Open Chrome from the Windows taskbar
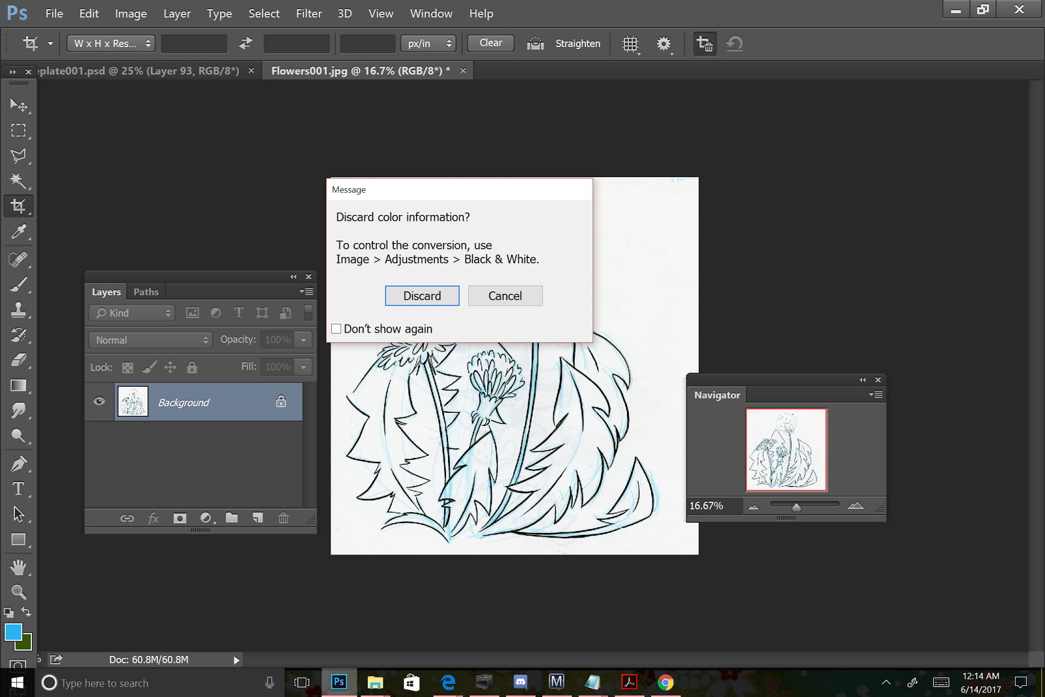 pos(666,683)
